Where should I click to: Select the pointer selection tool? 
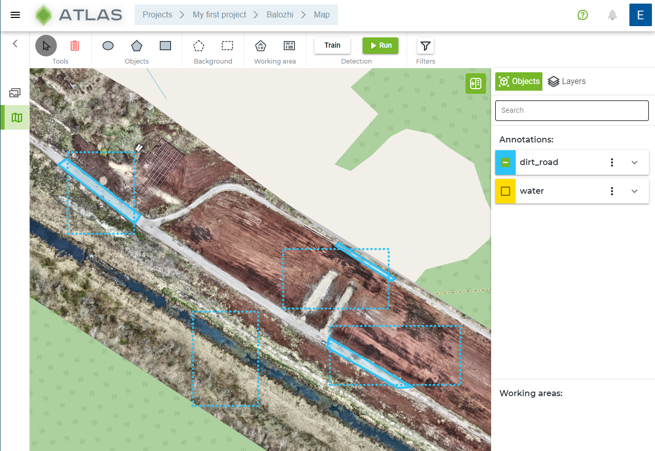pyautogui.click(x=46, y=46)
